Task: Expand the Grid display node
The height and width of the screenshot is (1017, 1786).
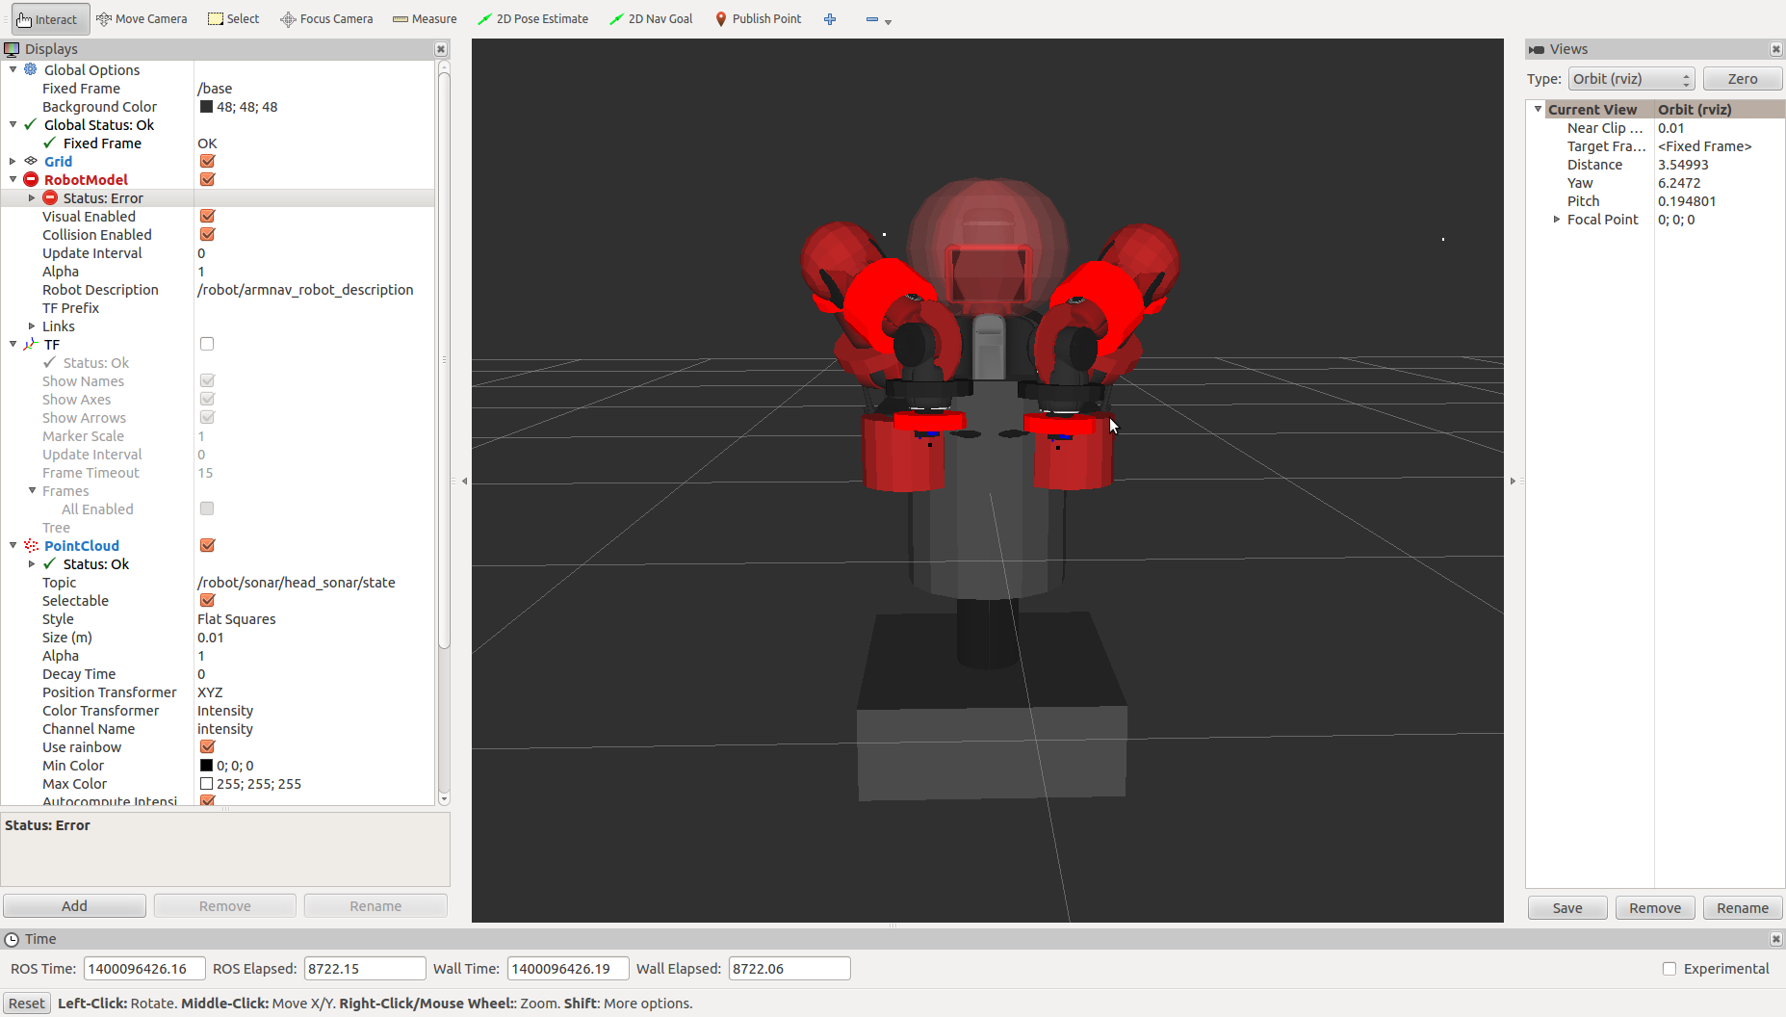Action: coord(13,161)
